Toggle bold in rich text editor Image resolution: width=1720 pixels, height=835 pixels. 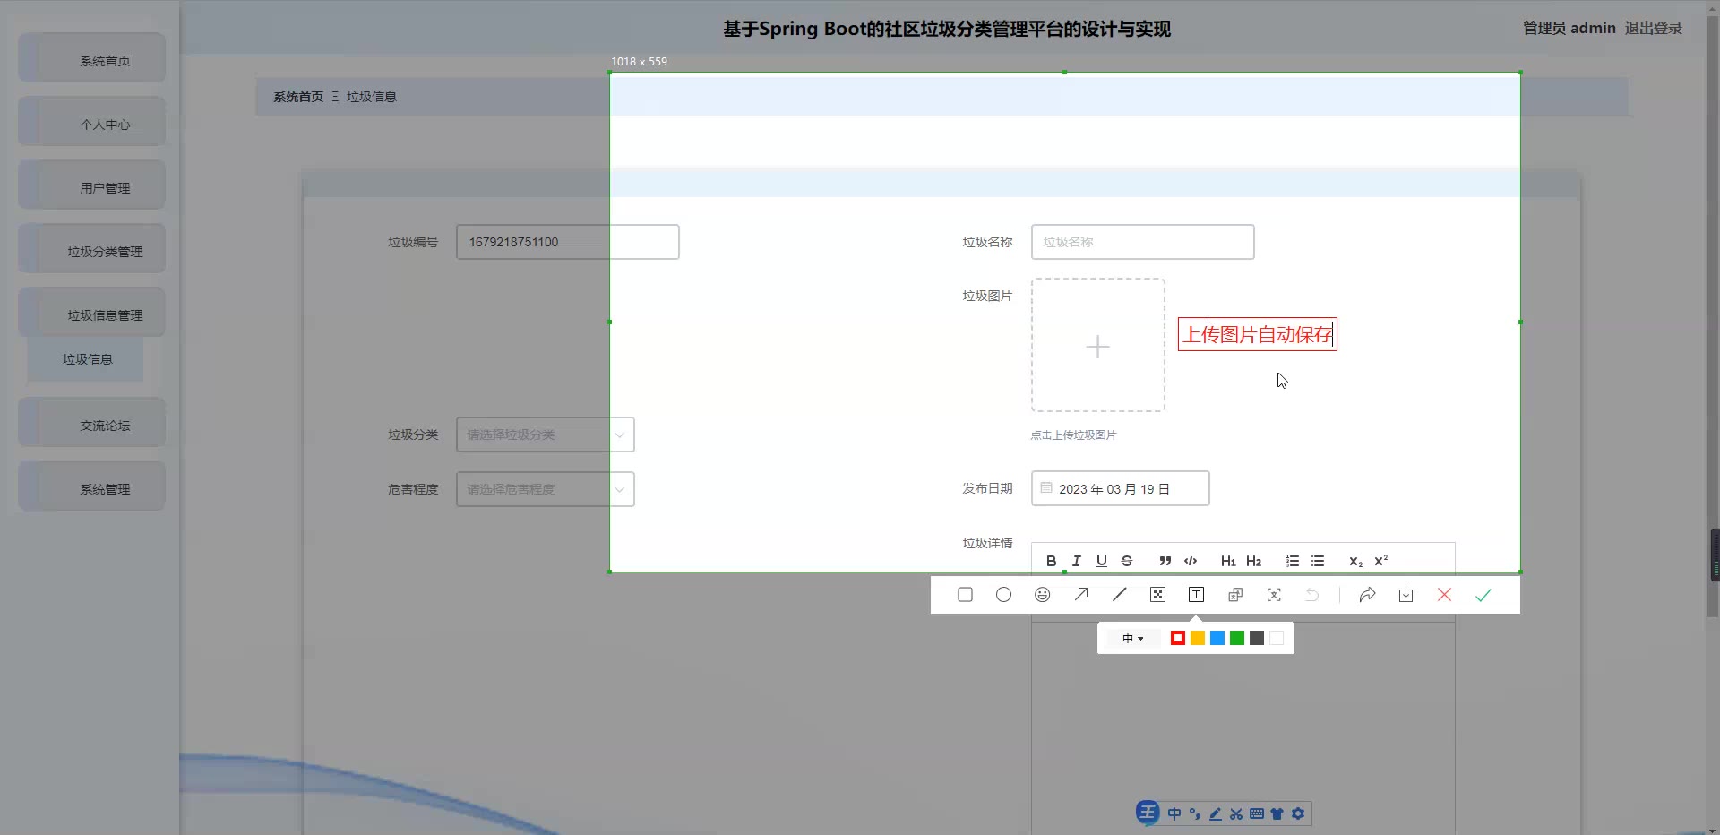[1052, 561]
